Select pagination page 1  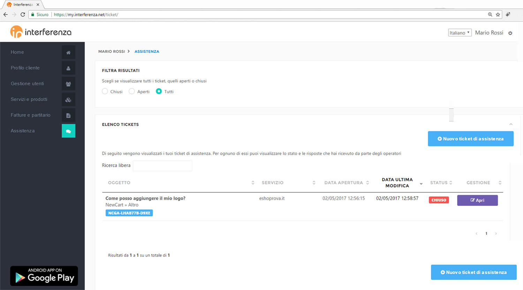click(486, 233)
